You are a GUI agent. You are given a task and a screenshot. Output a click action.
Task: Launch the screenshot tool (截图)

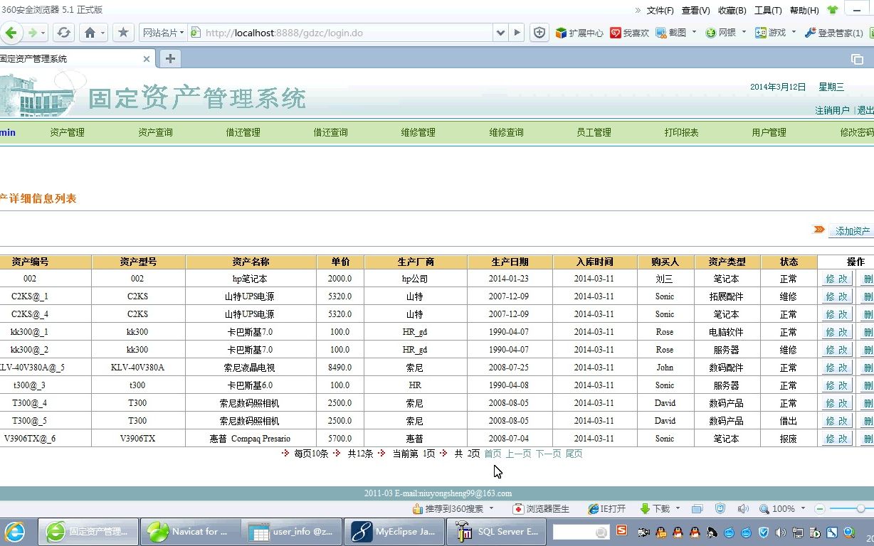point(676,32)
